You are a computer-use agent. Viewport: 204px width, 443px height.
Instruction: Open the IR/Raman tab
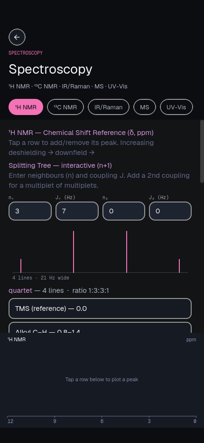point(109,107)
